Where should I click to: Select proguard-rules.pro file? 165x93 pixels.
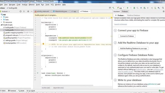(x=18, y=35)
